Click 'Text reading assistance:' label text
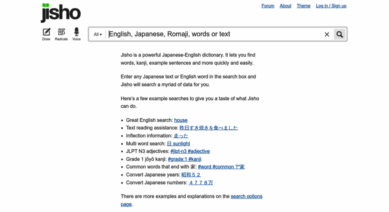The height and width of the screenshot is (212, 389). click(152, 128)
